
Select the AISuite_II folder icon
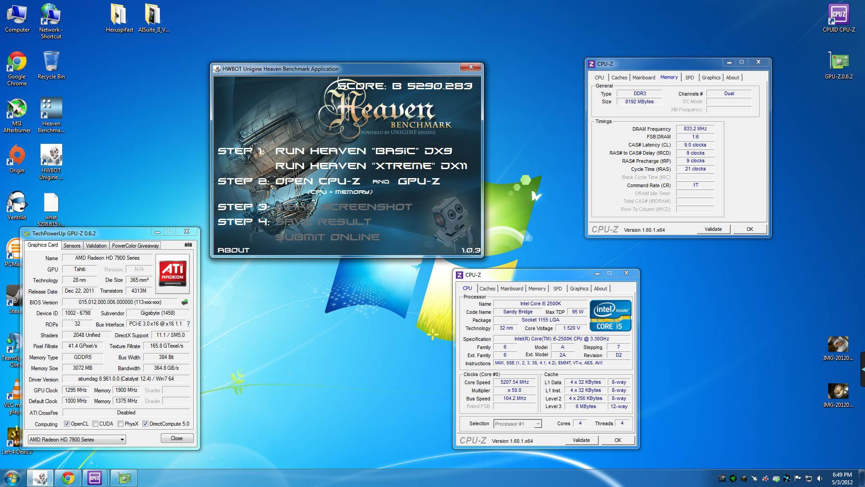[x=154, y=18]
